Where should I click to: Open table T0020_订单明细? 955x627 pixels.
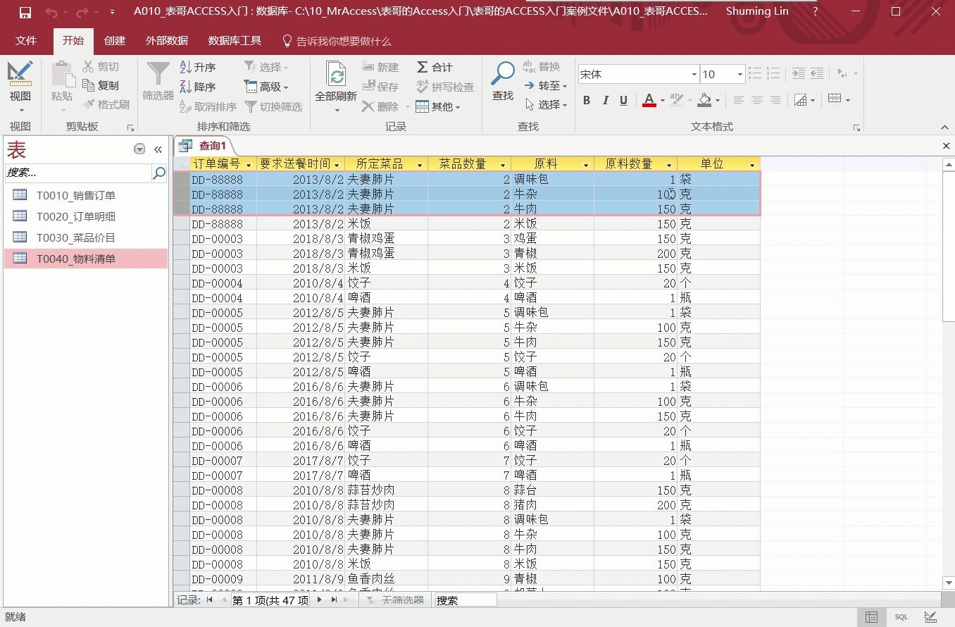pos(86,216)
